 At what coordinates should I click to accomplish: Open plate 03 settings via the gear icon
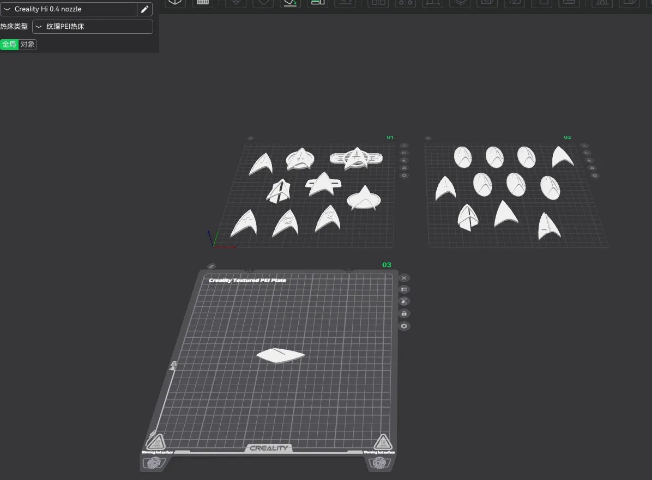404,326
